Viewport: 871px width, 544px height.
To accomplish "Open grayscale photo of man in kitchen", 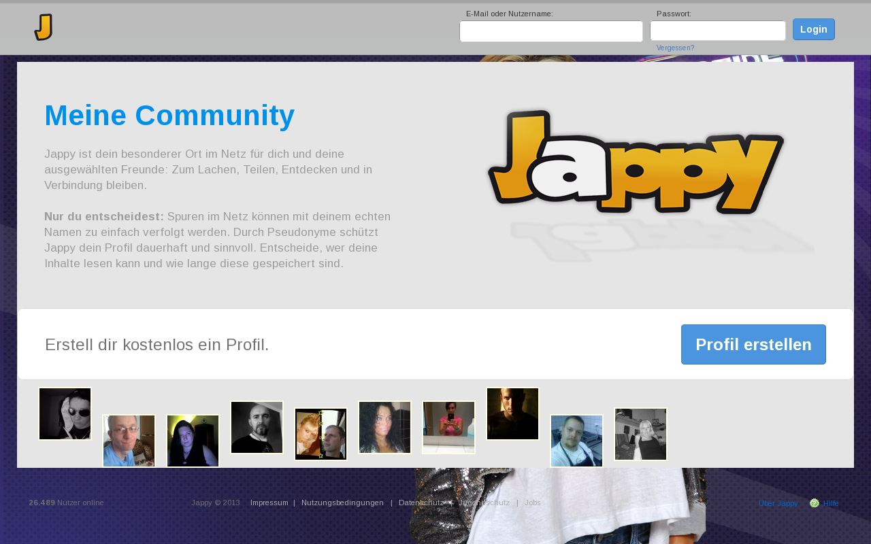I will [641, 435].
